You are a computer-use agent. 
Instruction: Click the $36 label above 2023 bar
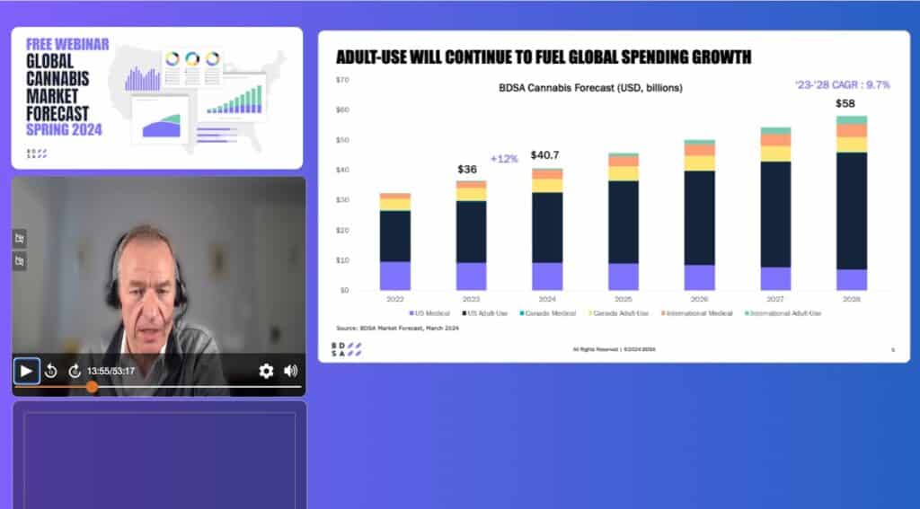[x=467, y=170]
